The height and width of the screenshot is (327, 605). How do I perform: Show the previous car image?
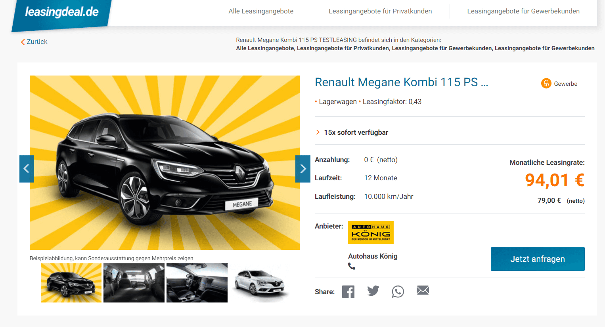[x=27, y=169]
